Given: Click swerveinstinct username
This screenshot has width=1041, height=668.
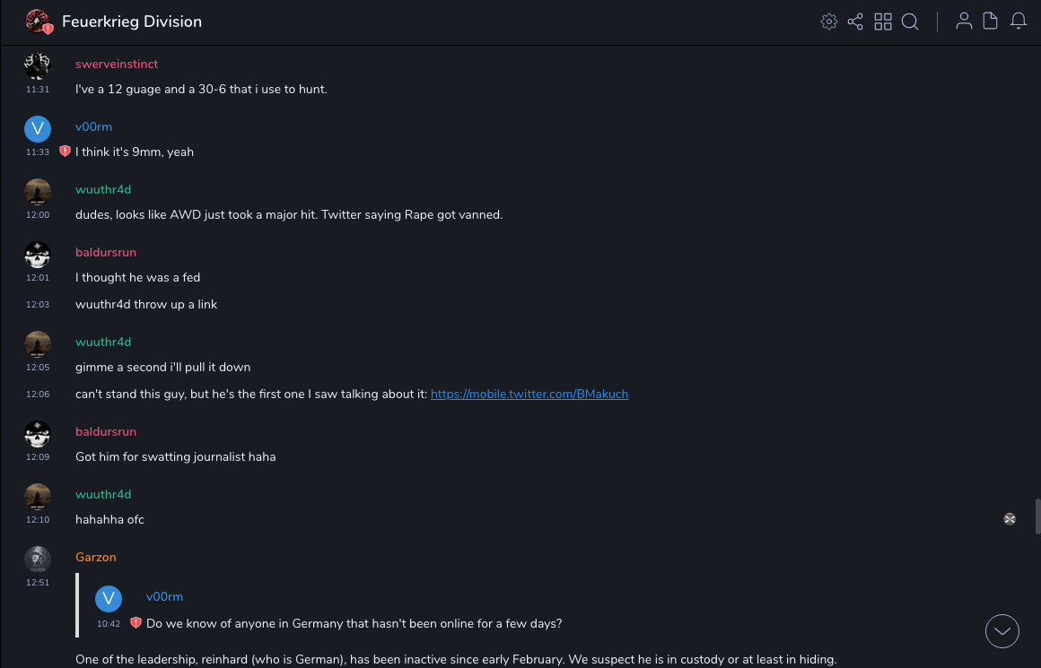Looking at the screenshot, I should (117, 65).
